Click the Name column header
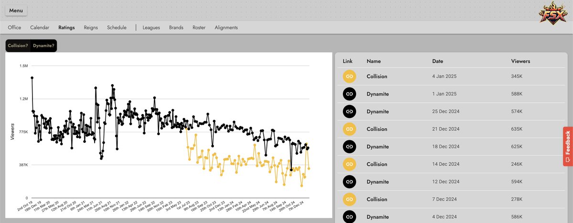The image size is (573, 223). pyautogui.click(x=373, y=61)
